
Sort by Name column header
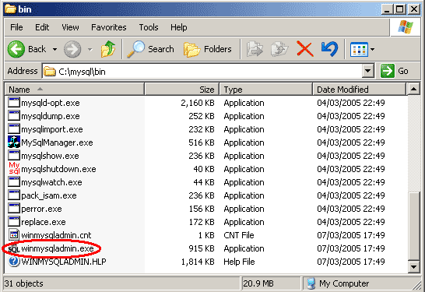75,90
